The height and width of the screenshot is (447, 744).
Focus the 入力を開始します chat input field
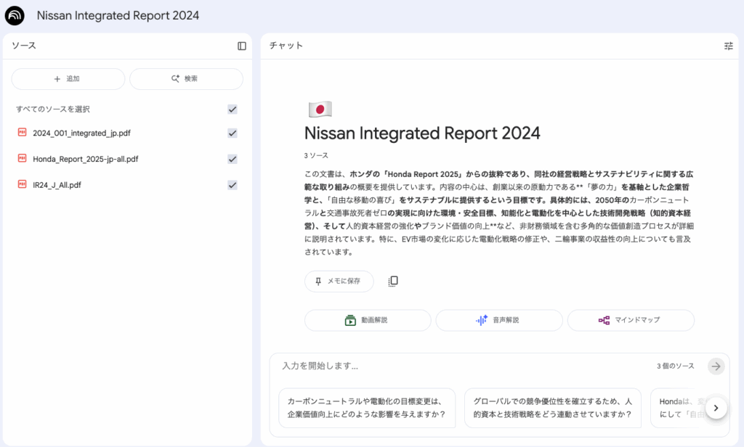(x=465, y=366)
